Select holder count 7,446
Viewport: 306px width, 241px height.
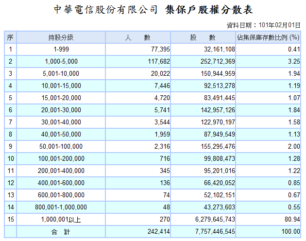(162, 86)
